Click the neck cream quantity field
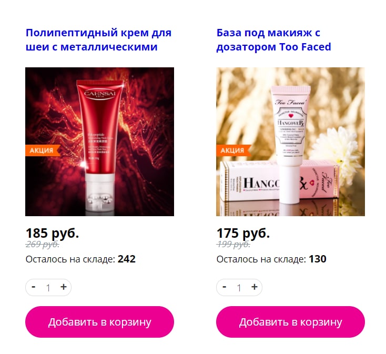Screen dimensions: 386x354 [x=48, y=288]
